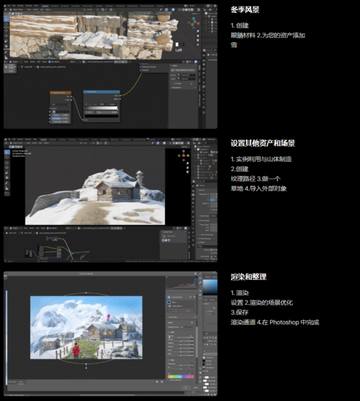Click histogram in Camera Raw panel
The image size is (360, 401).
coord(182,283)
